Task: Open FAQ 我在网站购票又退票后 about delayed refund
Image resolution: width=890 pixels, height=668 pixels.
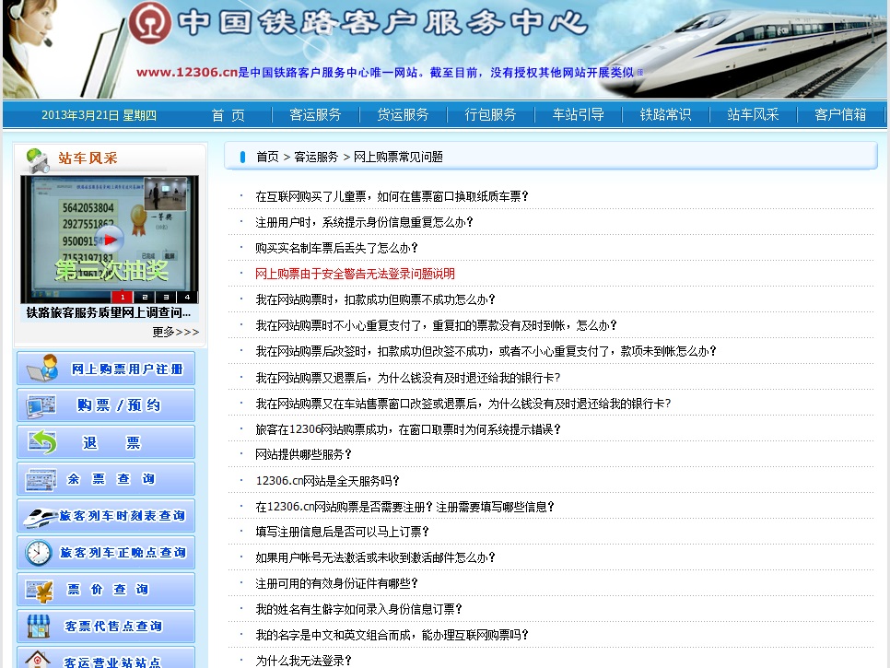Action: point(407,378)
